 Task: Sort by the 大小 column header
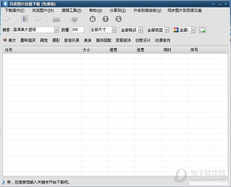click(x=94, y=50)
